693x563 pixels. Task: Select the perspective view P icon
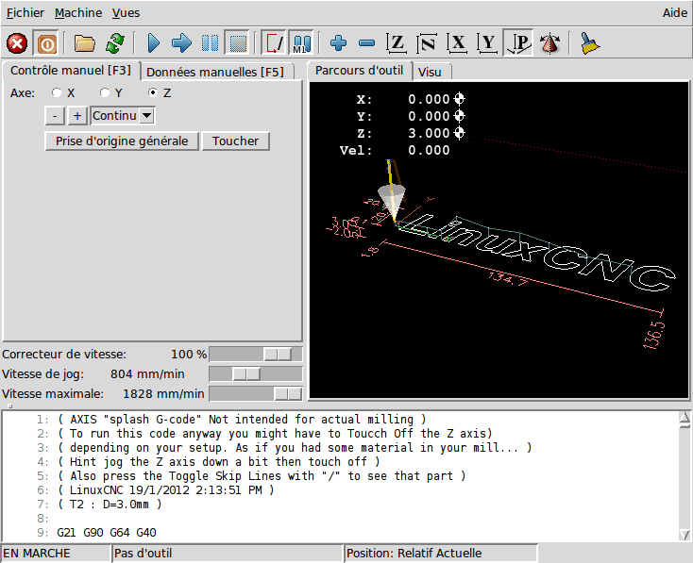517,43
